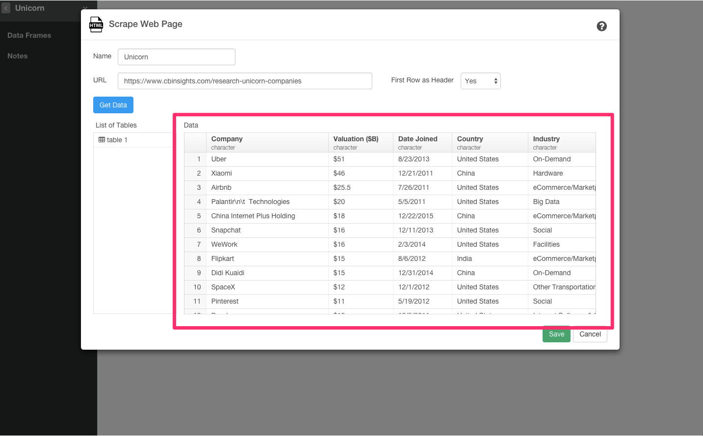Select the Didi Kuaidi company cell
This screenshot has height=436, width=703.
pos(267,273)
